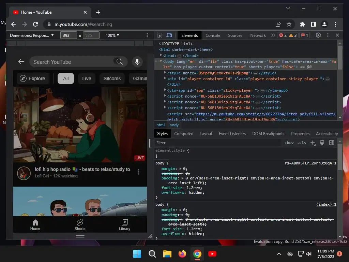
Task: Toggle rendering emulations paintbrush icon
Action: [322, 143]
